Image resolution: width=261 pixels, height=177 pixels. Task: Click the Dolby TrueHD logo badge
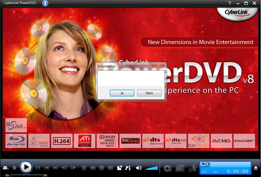click(x=107, y=141)
